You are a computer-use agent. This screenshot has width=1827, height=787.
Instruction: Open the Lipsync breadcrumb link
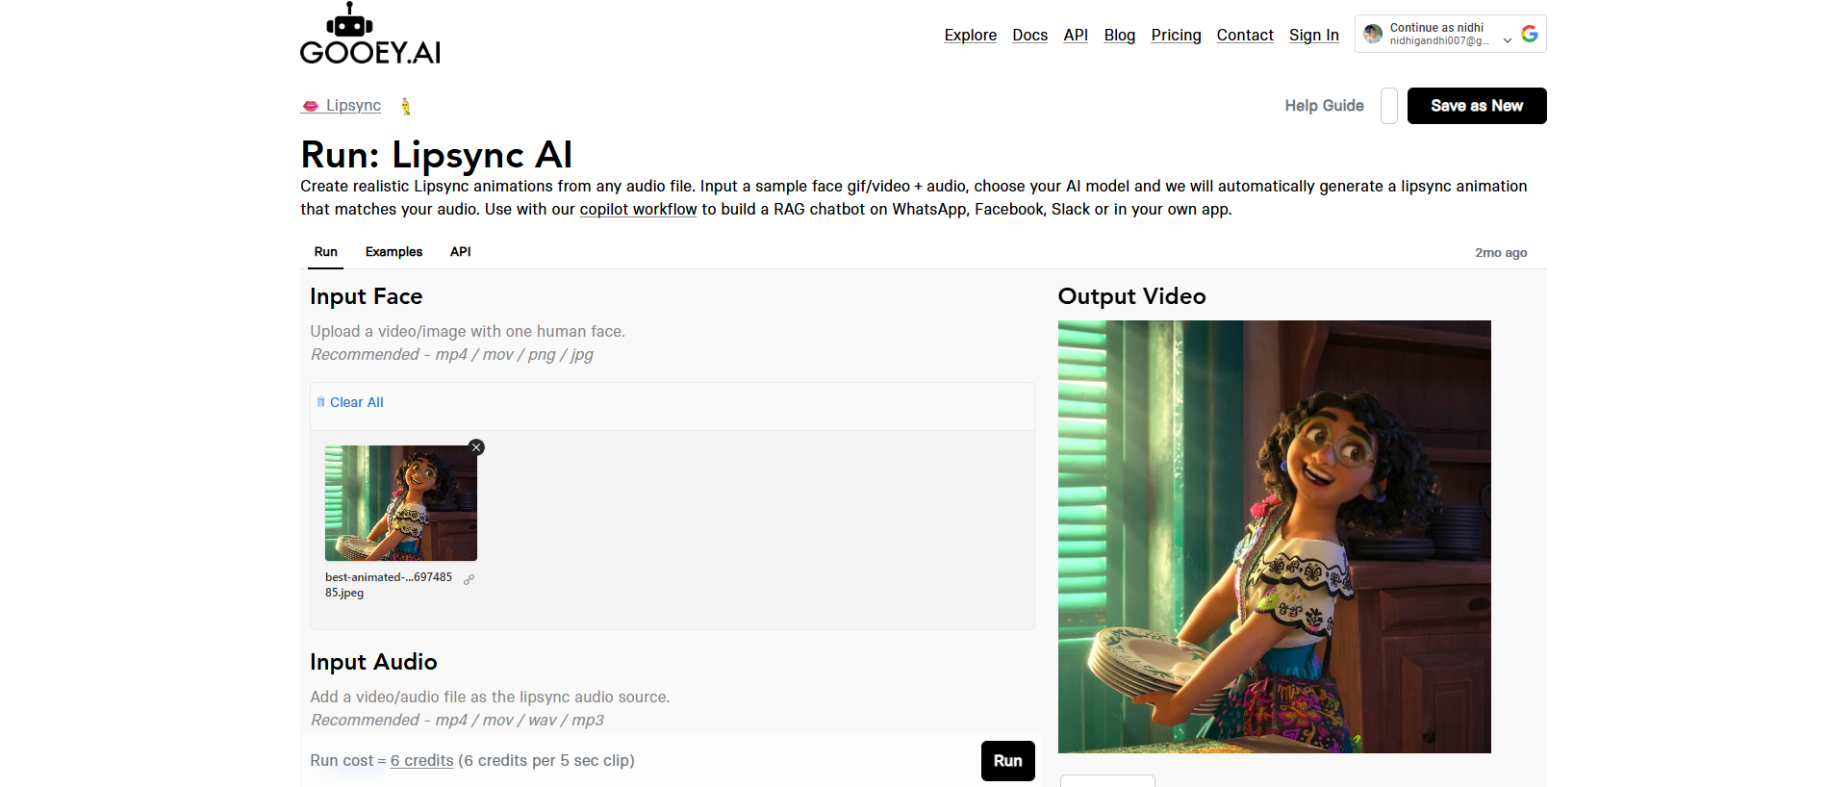(x=342, y=106)
